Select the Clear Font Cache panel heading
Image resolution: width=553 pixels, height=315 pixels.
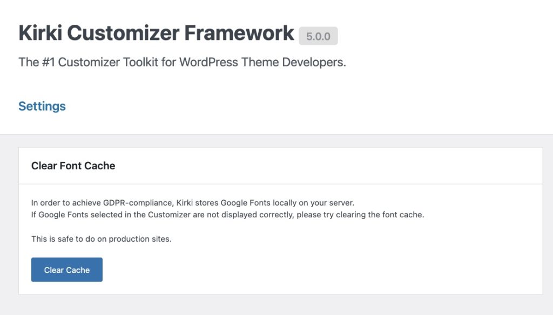point(73,166)
